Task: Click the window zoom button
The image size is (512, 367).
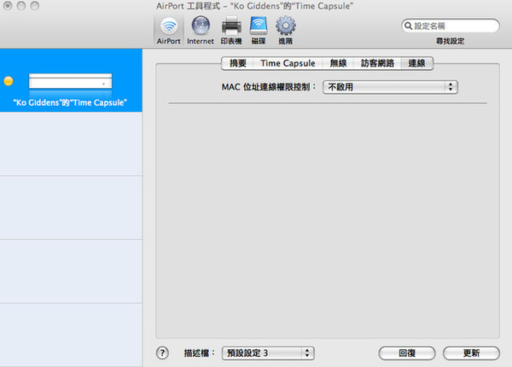Action: point(35,6)
